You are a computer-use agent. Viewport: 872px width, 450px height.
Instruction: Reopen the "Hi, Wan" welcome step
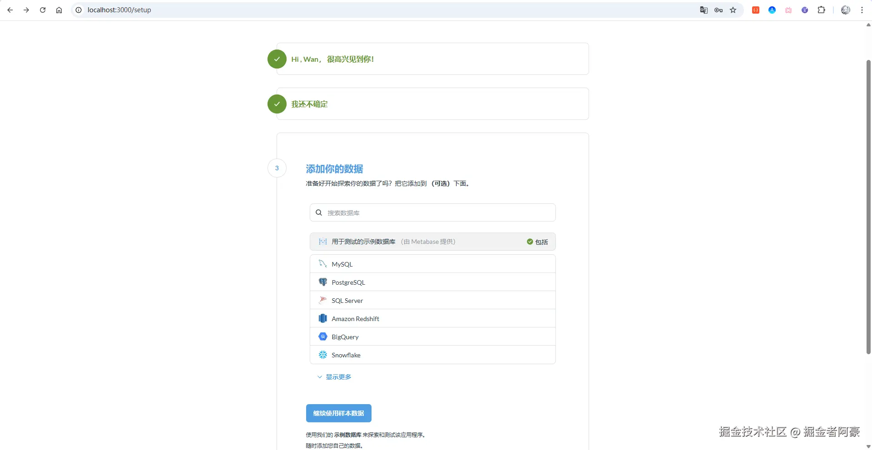[x=433, y=59]
